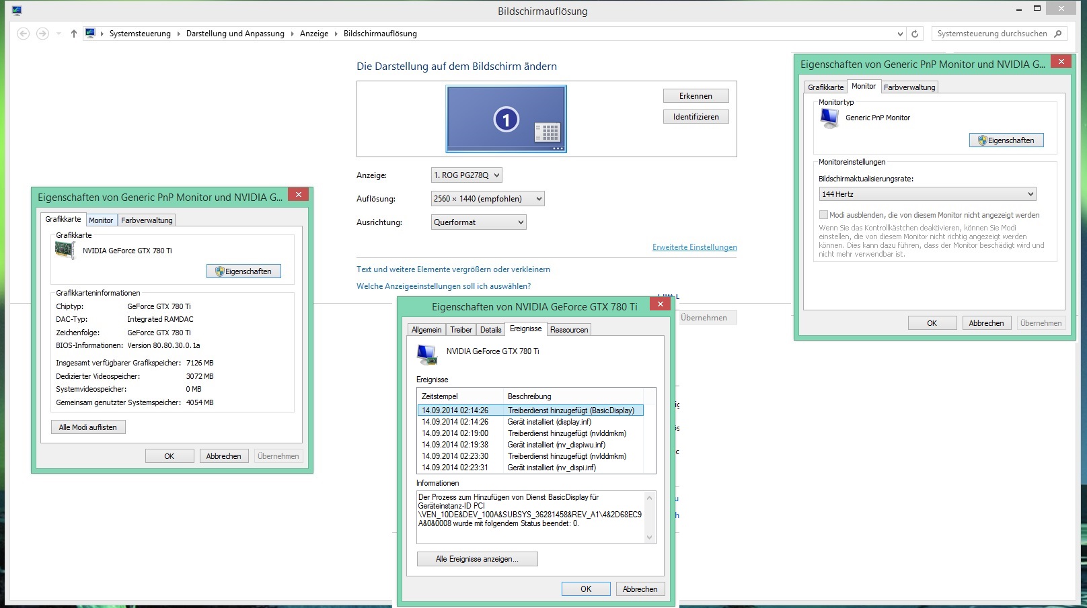Click the Identifizieren button
This screenshot has height=608, width=1087.
(x=696, y=117)
